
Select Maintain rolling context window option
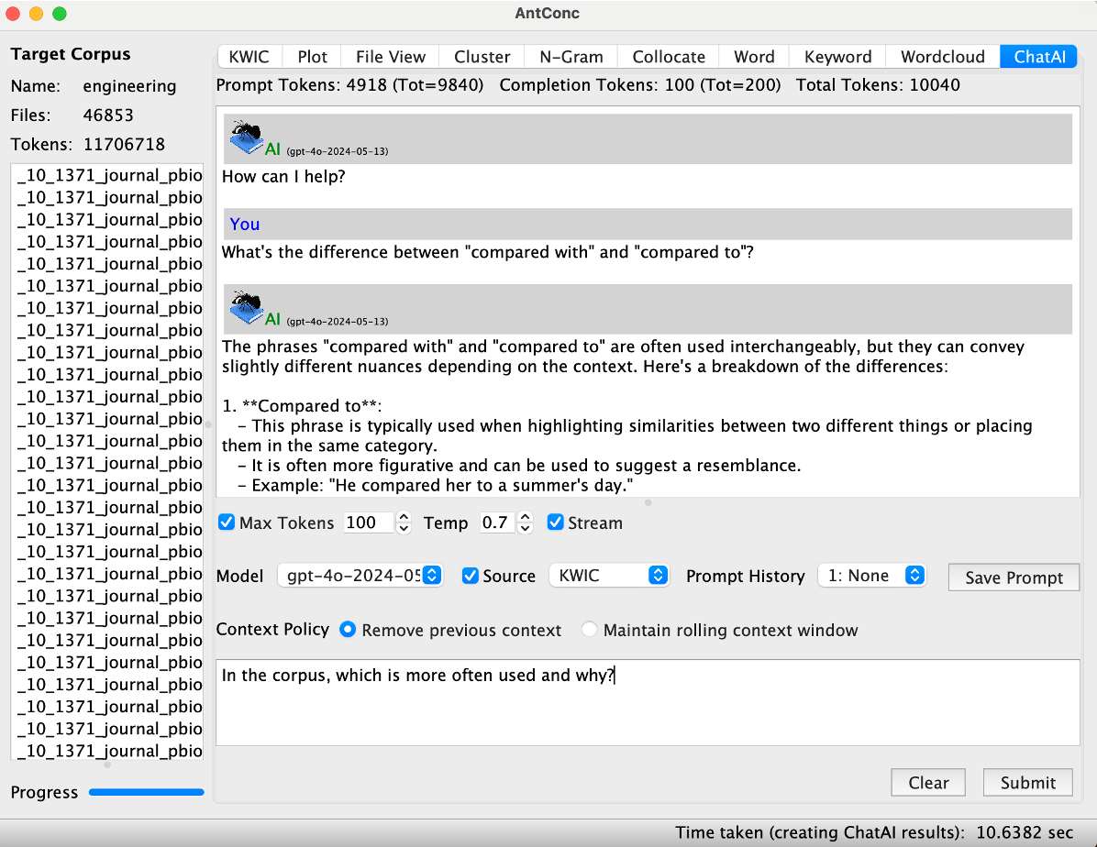click(590, 630)
